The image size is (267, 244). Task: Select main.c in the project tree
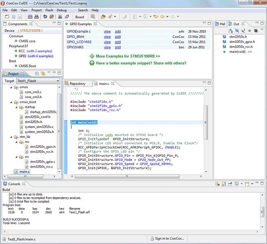click(x=22, y=172)
